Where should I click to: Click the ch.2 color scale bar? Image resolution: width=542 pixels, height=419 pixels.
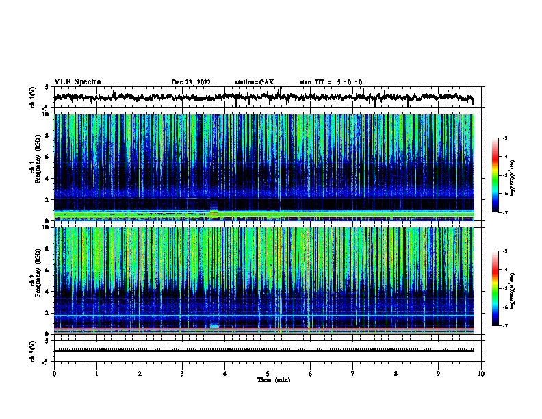tap(495, 288)
